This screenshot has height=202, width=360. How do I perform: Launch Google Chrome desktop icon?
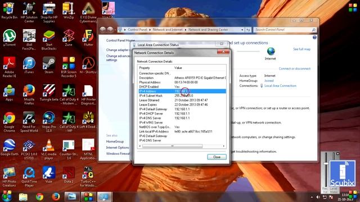[x=9, y=122]
